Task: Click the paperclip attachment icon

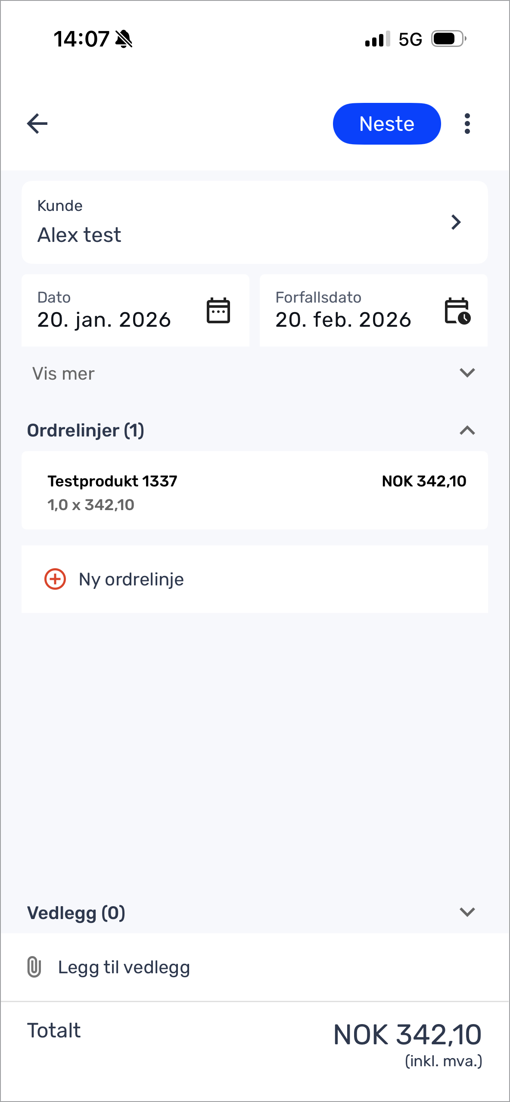Action: [x=34, y=967]
